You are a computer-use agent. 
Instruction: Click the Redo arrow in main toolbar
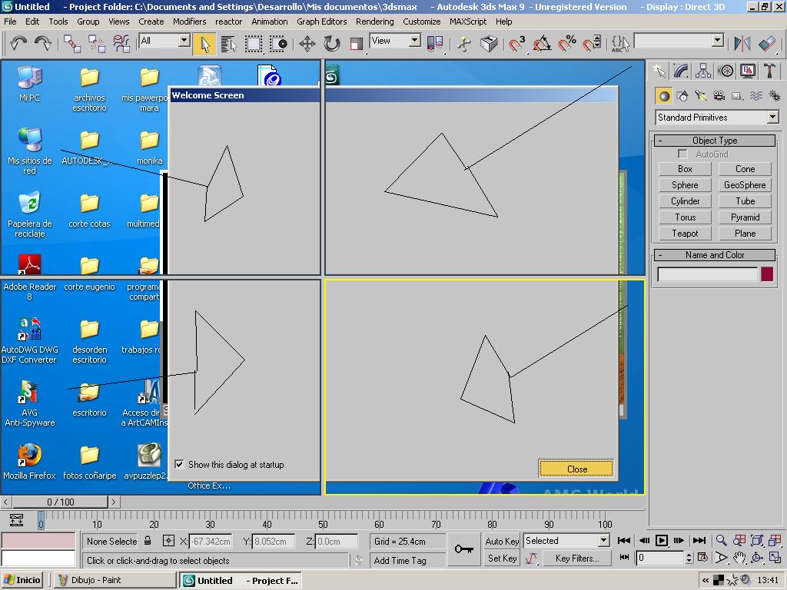pyautogui.click(x=43, y=44)
